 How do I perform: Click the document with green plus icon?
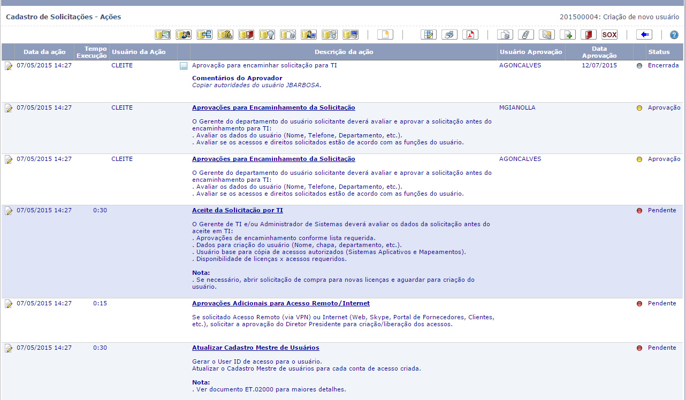point(568,35)
